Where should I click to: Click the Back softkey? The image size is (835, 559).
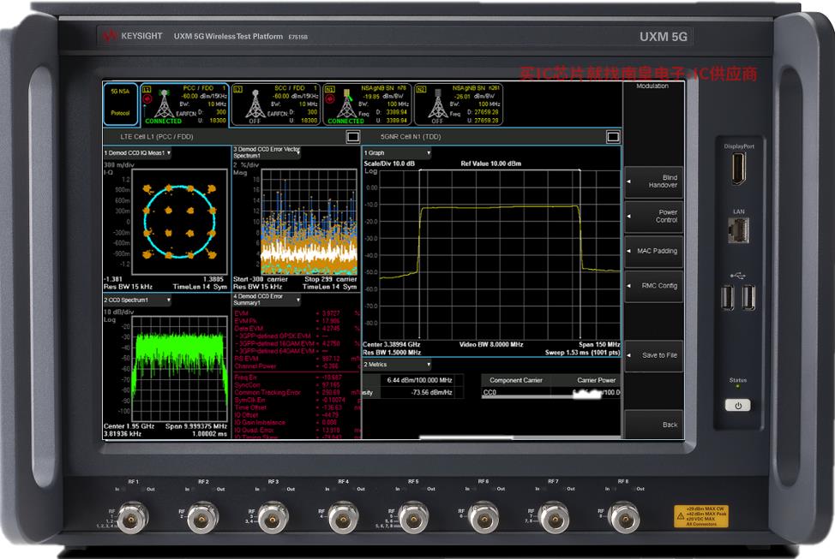(x=653, y=425)
